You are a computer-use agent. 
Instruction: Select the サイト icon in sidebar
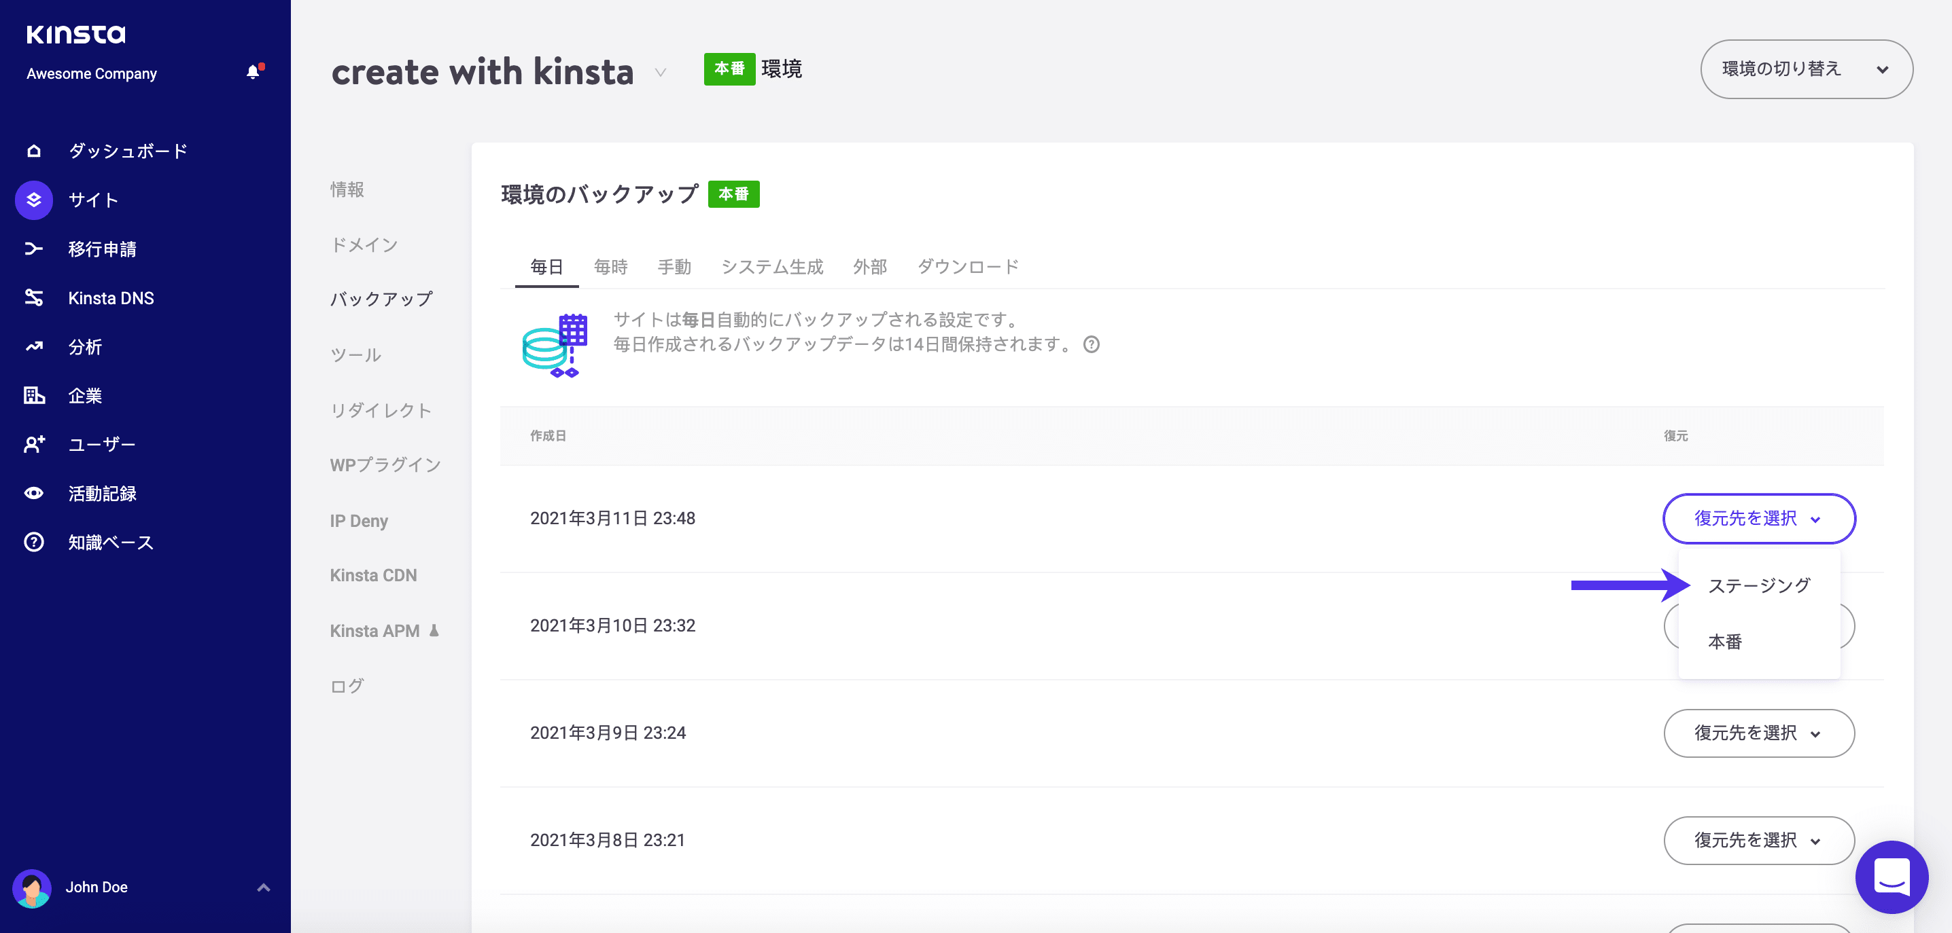tap(33, 200)
